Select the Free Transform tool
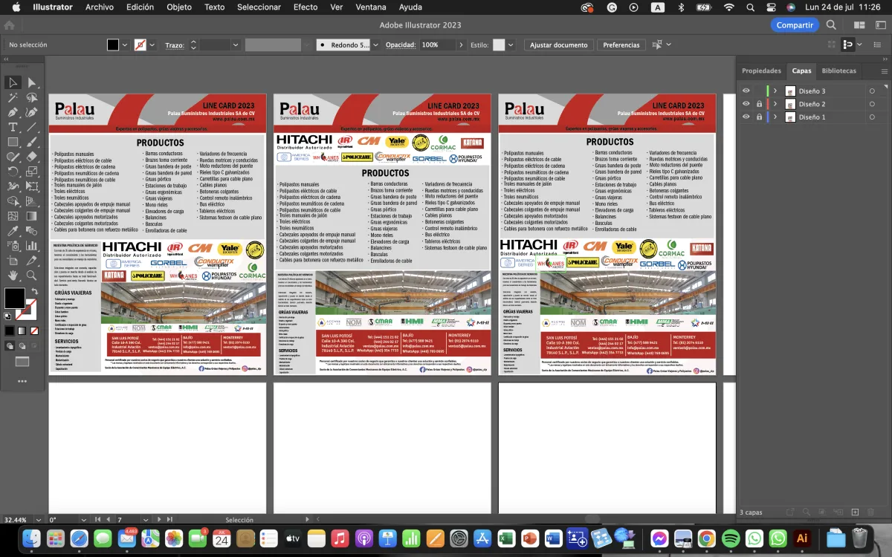This screenshot has width=892, height=557. 32,186
